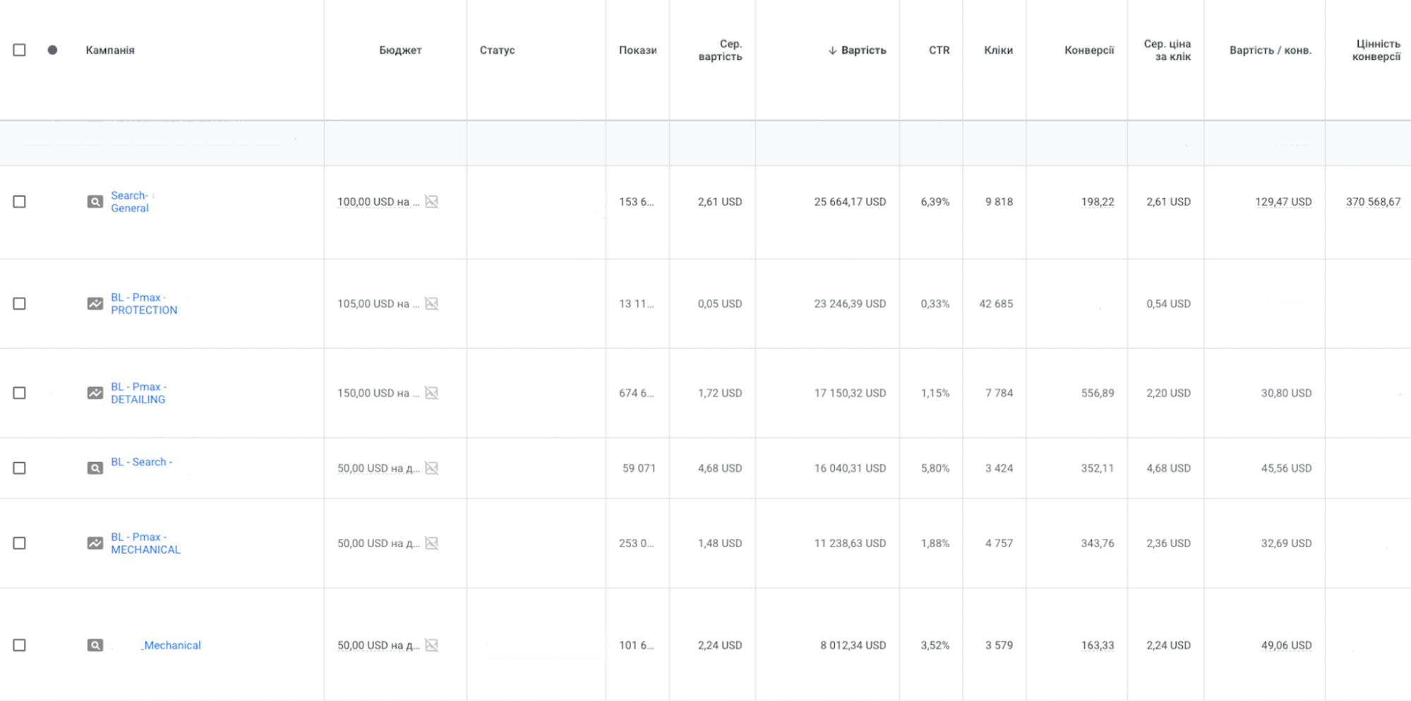Tick the checkbox for the _Mechanical campaign
This screenshot has height=701, width=1411.
coord(20,645)
